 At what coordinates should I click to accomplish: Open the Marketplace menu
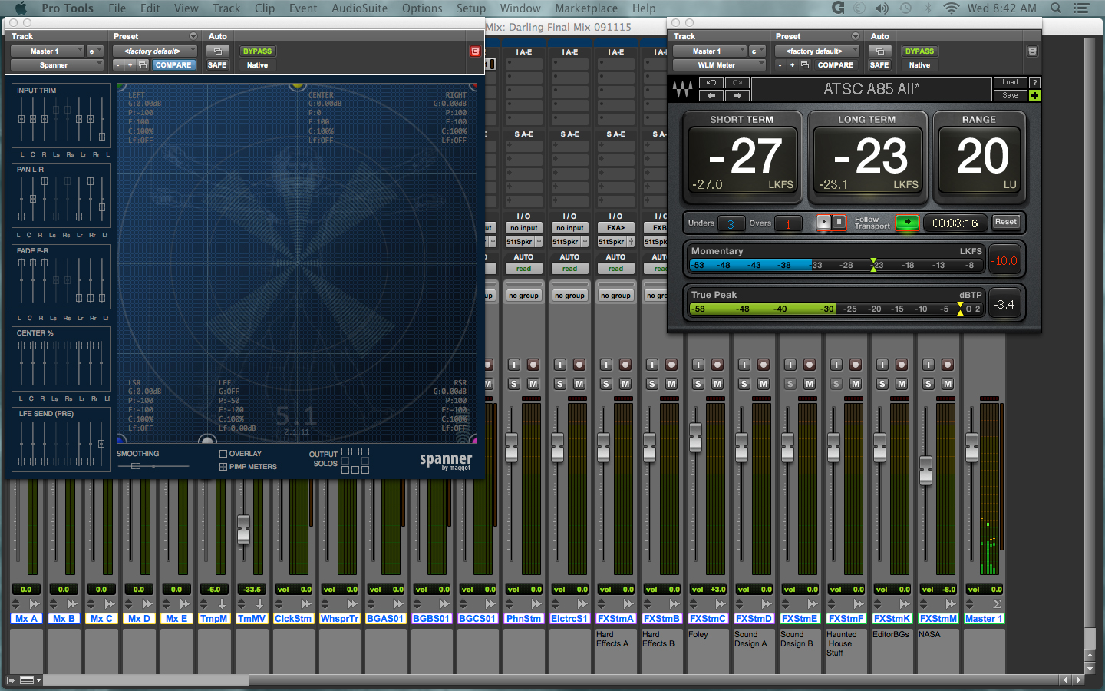586,8
